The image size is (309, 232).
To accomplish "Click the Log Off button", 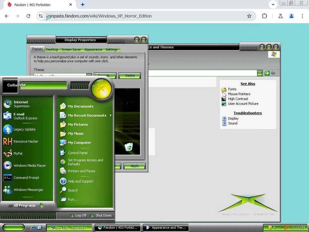I will [x=78, y=215].
